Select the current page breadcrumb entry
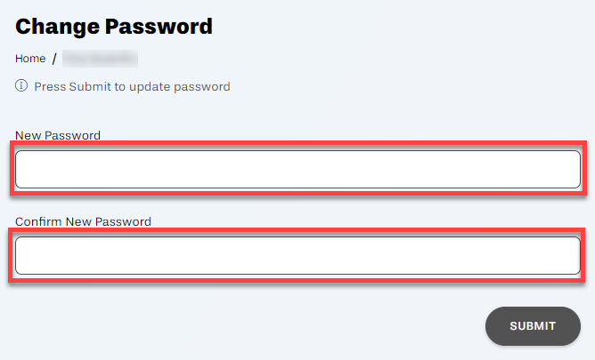The width and height of the screenshot is (595, 360). point(99,59)
